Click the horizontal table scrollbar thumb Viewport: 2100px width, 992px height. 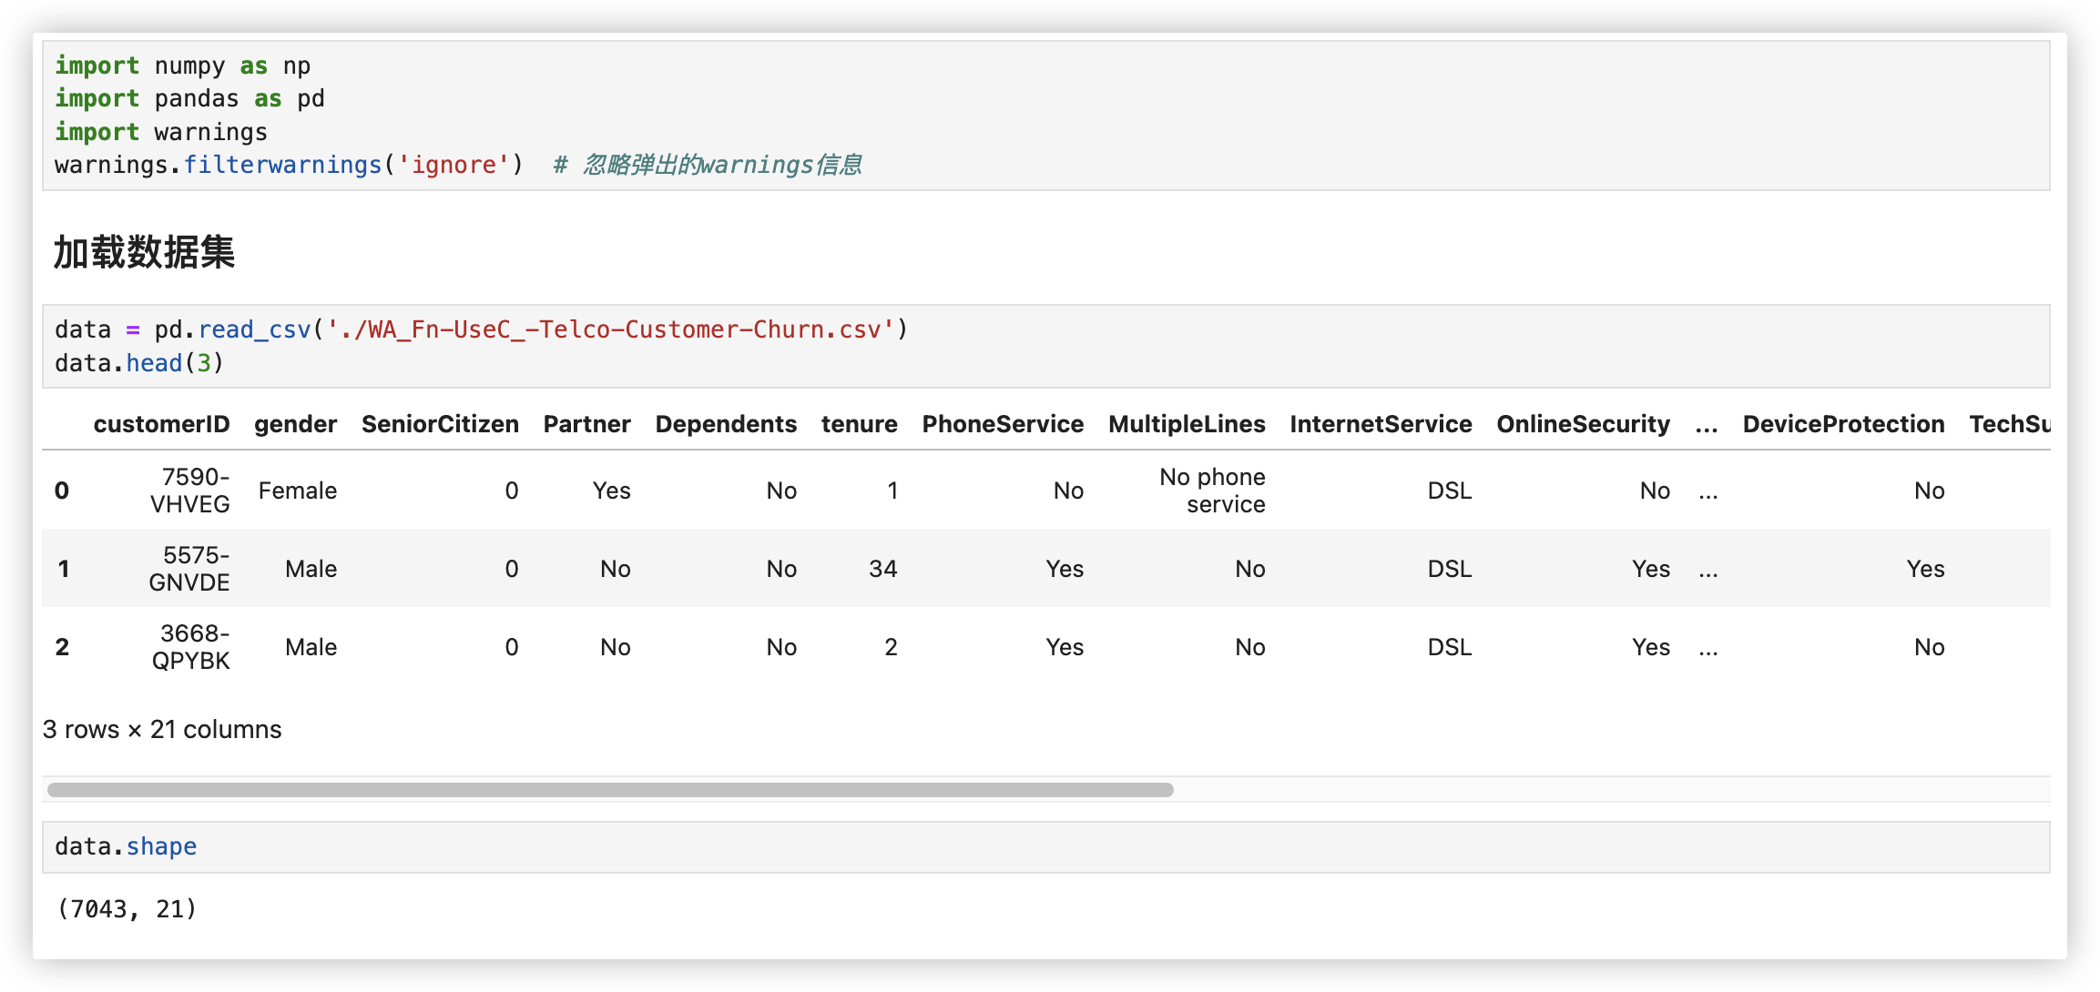pos(610,790)
